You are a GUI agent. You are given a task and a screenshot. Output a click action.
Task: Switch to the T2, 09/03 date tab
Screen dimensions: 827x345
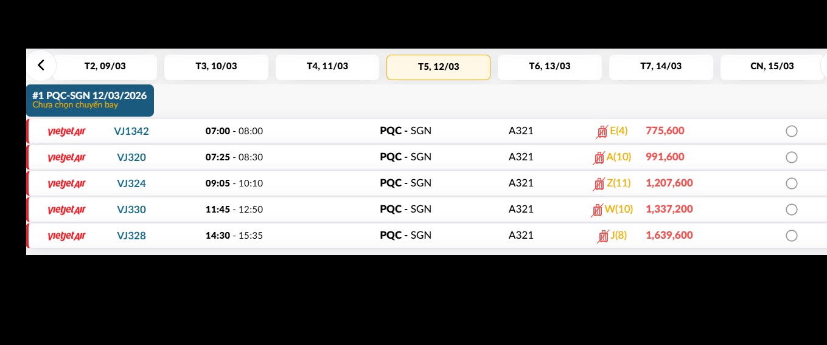(x=105, y=67)
